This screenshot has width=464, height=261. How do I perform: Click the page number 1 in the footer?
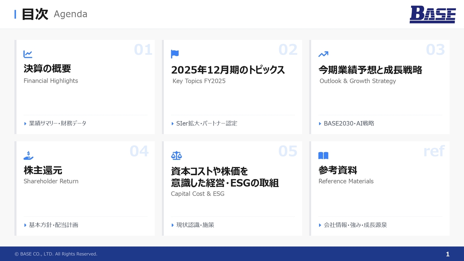[448, 254]
